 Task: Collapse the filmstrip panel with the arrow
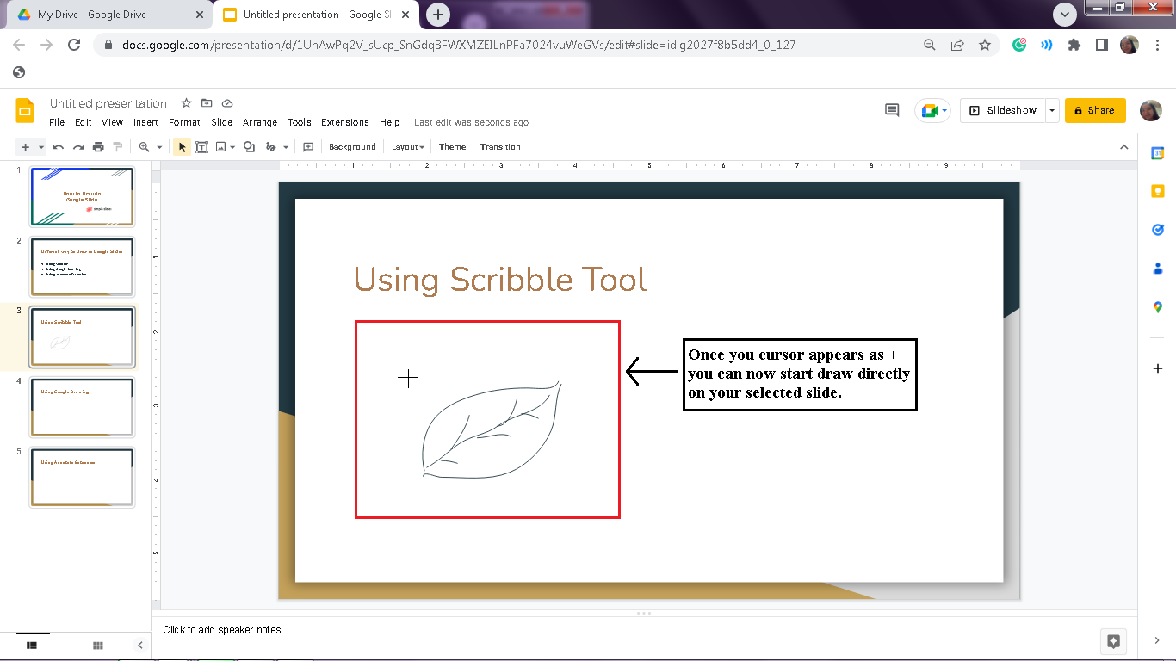140,645
